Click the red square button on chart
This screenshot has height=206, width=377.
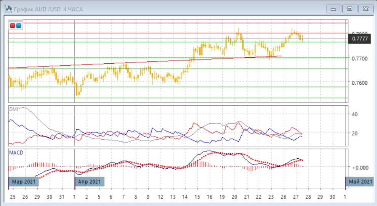pyautogui.click(x=13, y=26)
